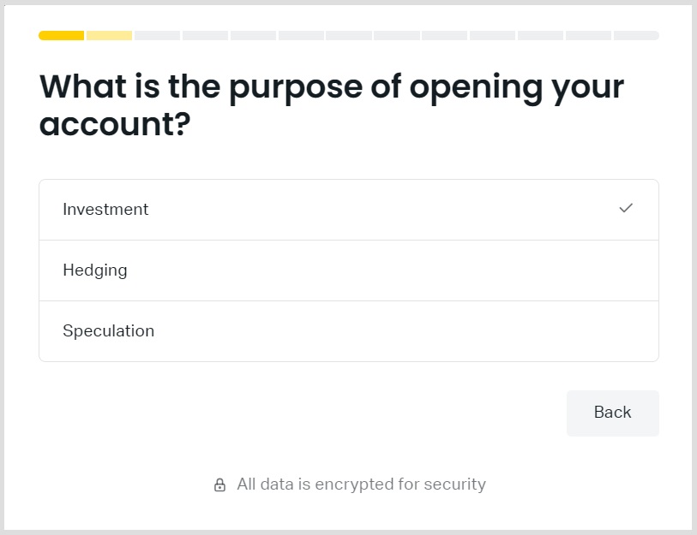
Task: Pick the Speculation option
Action: click(x=109, y=331)
